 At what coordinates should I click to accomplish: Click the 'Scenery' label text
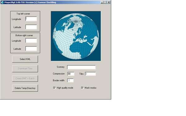point(61,67)
